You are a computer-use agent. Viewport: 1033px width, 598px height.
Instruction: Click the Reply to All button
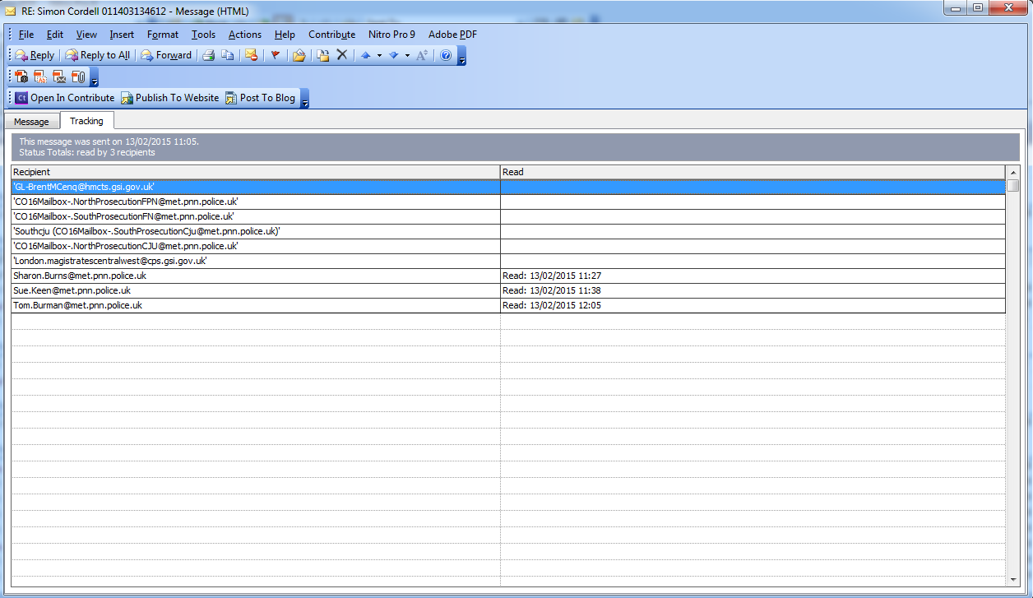(x=97, y=55)
